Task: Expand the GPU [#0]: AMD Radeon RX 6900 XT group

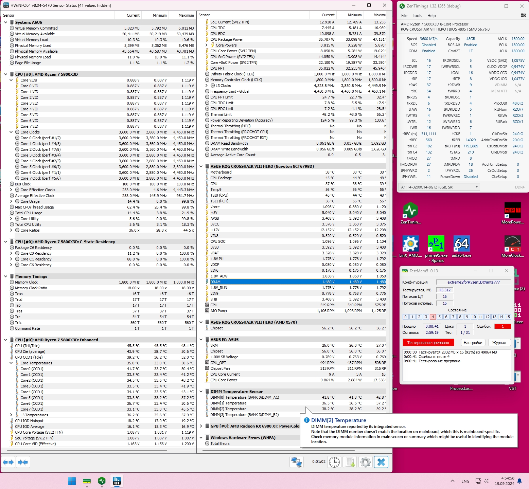Action: point(201,426)
